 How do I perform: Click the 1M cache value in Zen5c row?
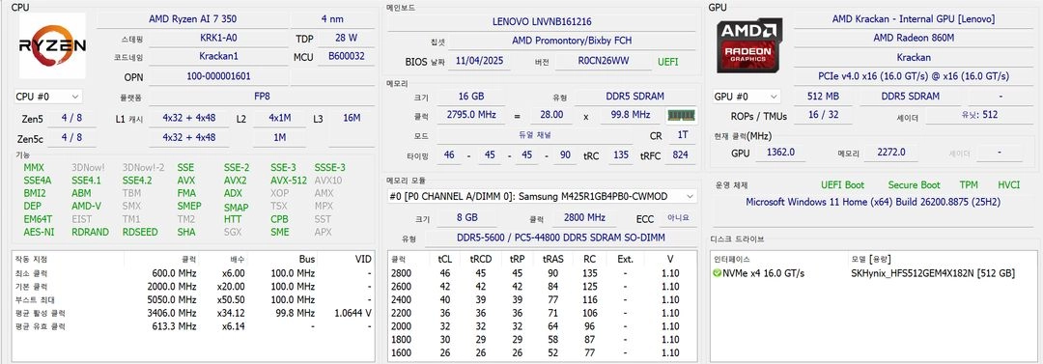(x=279, y=138)
